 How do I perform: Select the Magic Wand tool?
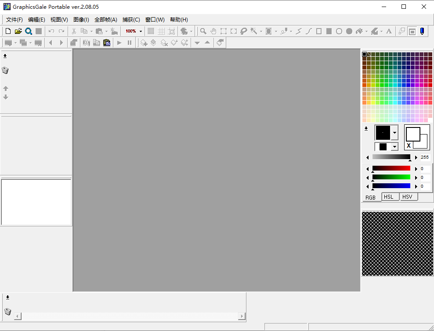pyautogui.click(x=253, y=31)
